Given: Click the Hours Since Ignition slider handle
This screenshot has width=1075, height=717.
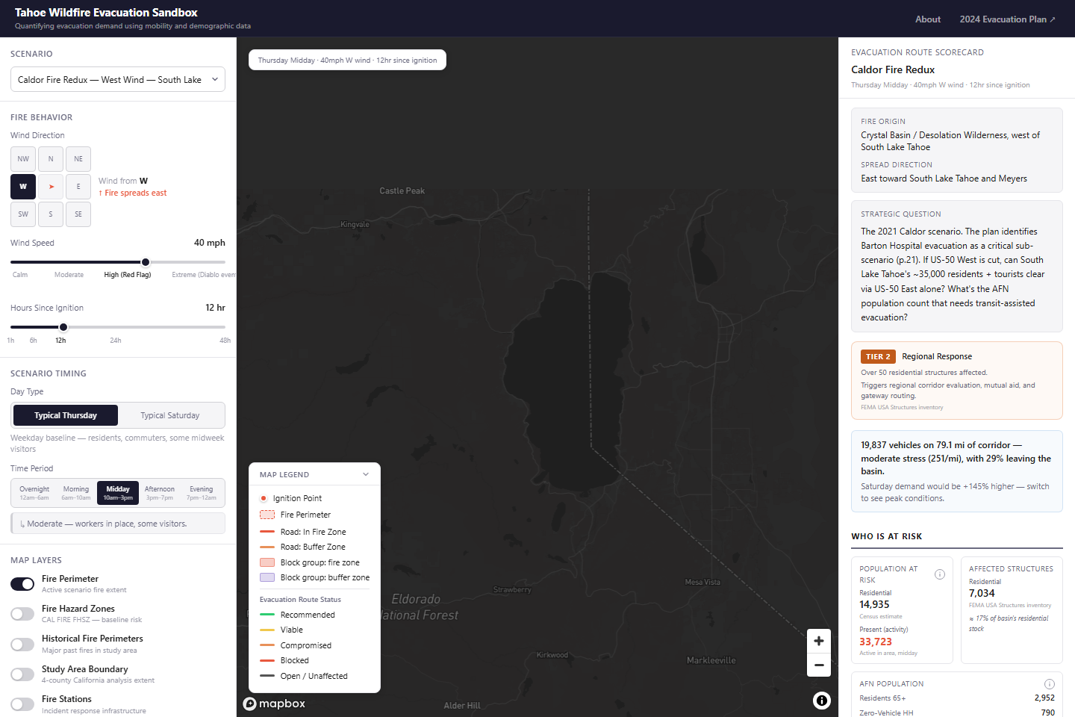Looking at the screenshot, I should pyautogui.click(x=63, y=327).
